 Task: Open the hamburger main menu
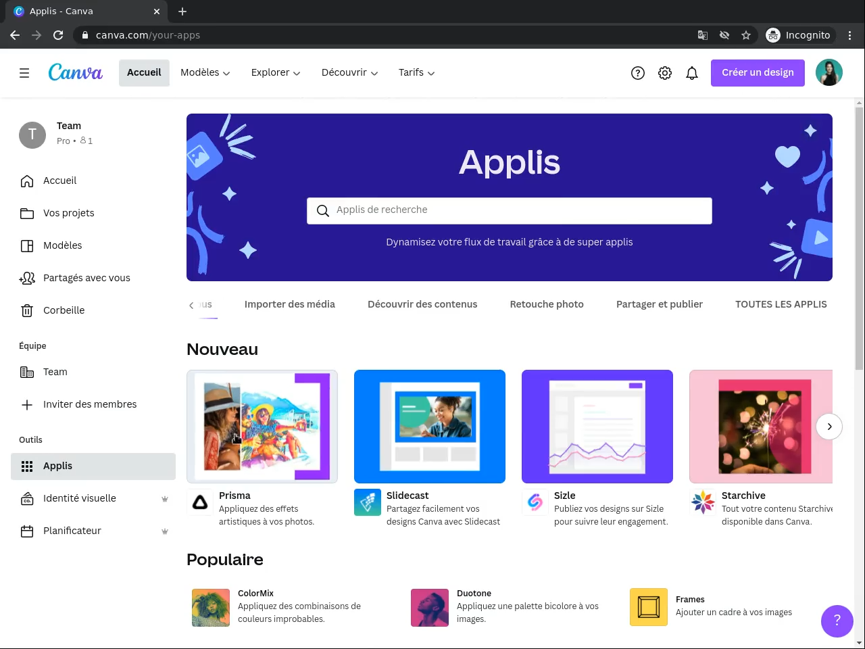pos(24,73)
